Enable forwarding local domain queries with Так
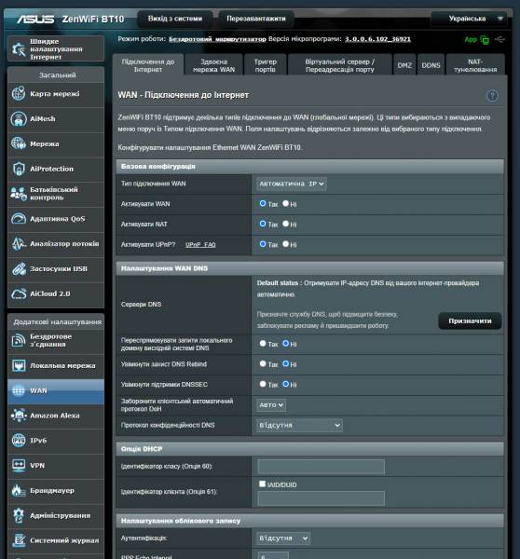Image resolution: width=520 pixels, height=559 pixels. coord(263,344)
